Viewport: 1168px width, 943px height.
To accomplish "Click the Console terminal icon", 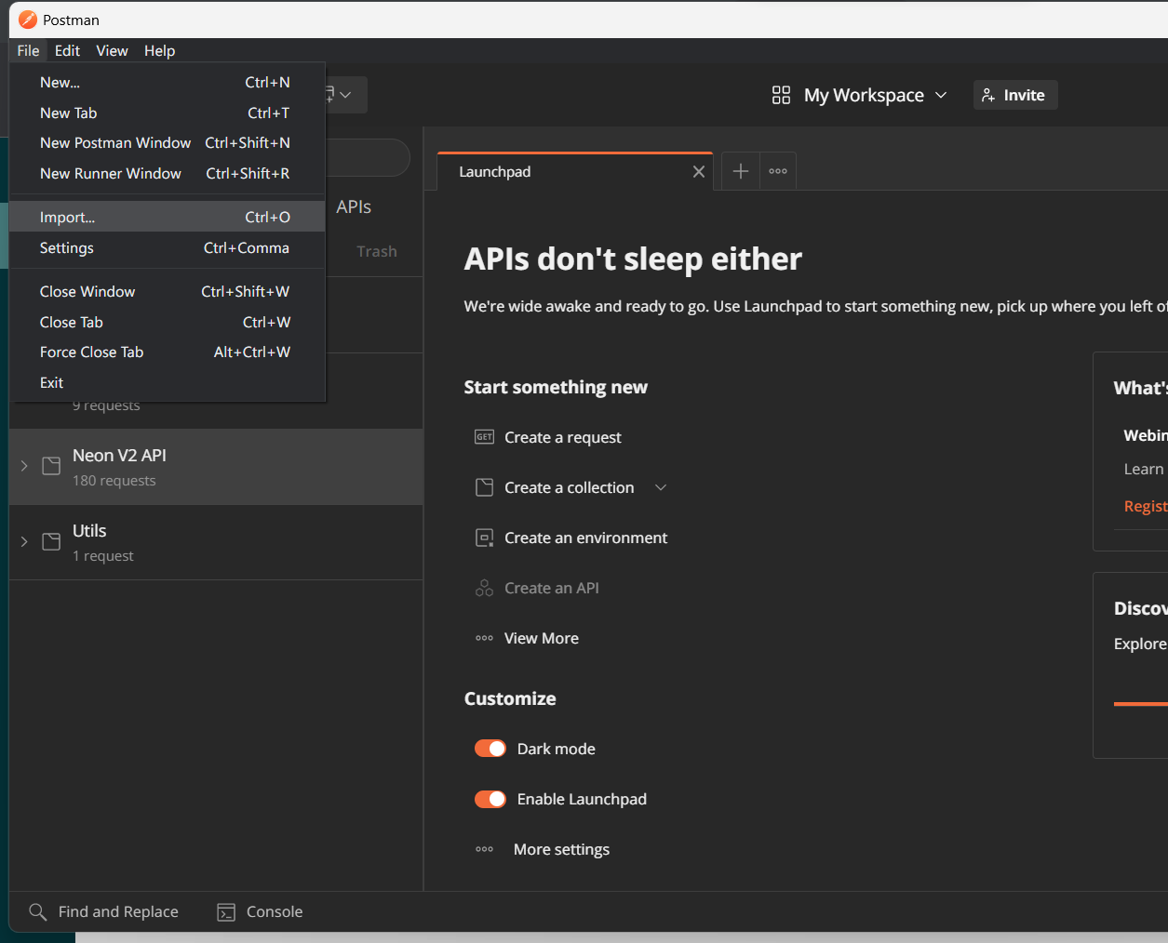I will click(226, 912).
